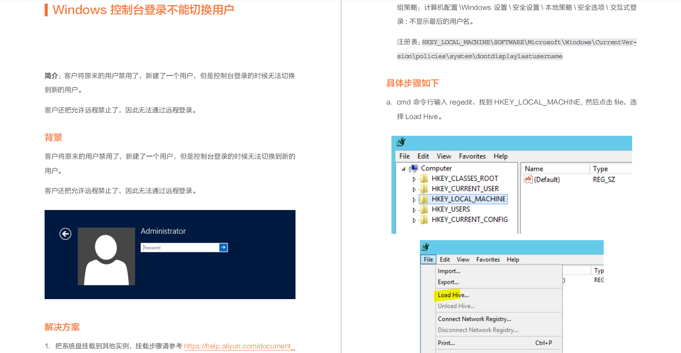Click the HKEY_CURRENT_CONFIG folder icon

click(424, 219)
